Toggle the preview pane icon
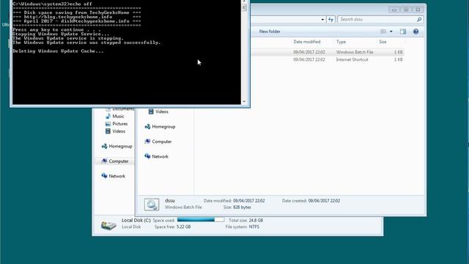The width and height of the screenshot is (469, 264). pos(403,32)
